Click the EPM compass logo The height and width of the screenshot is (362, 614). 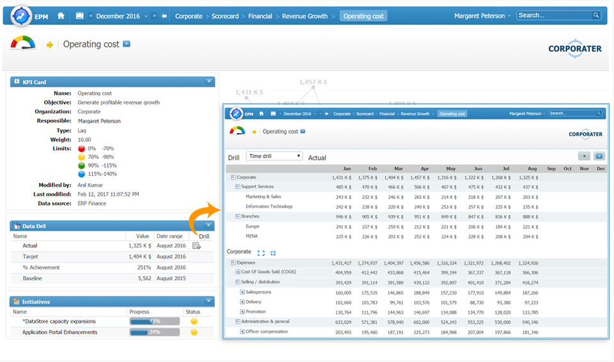pos(21,15)
